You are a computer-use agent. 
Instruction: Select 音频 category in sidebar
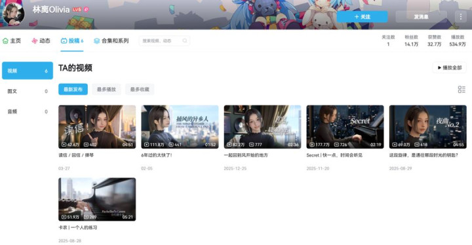(x=28, y=111)
